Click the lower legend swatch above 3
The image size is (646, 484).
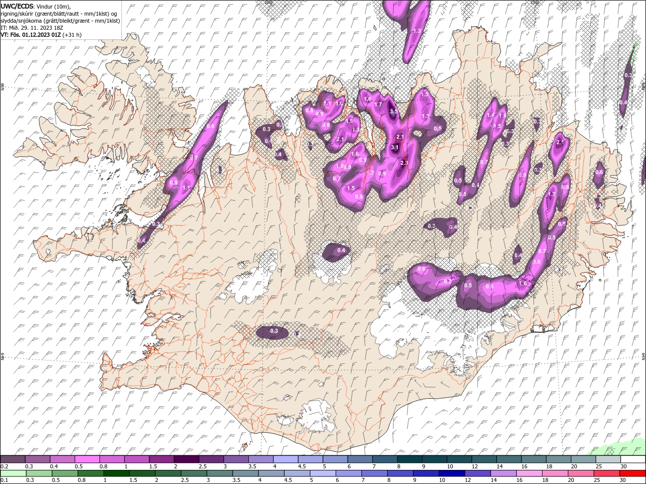pyautogui.click(x=220, y=473)
